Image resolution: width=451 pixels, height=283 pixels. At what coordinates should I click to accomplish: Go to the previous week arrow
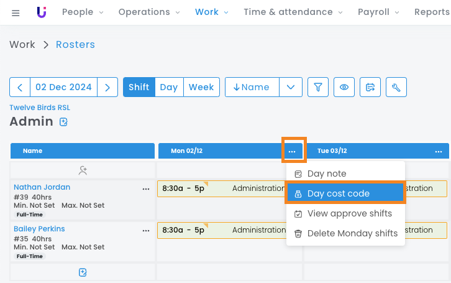point(20,88)
